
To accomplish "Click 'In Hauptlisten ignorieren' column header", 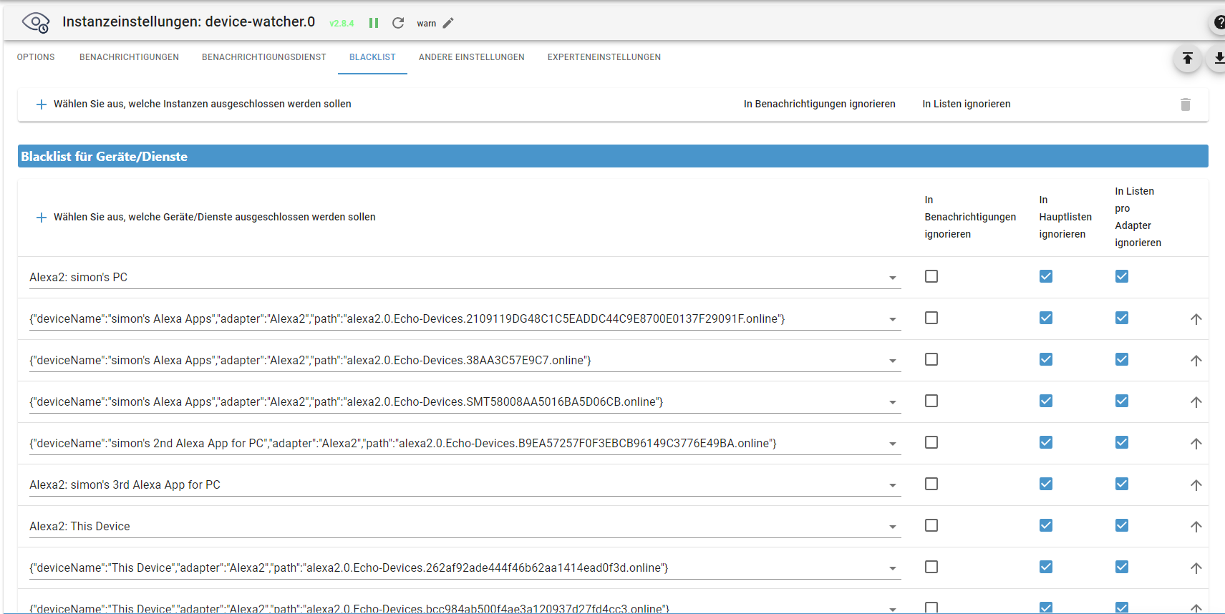I will (x=1065, y=218).
